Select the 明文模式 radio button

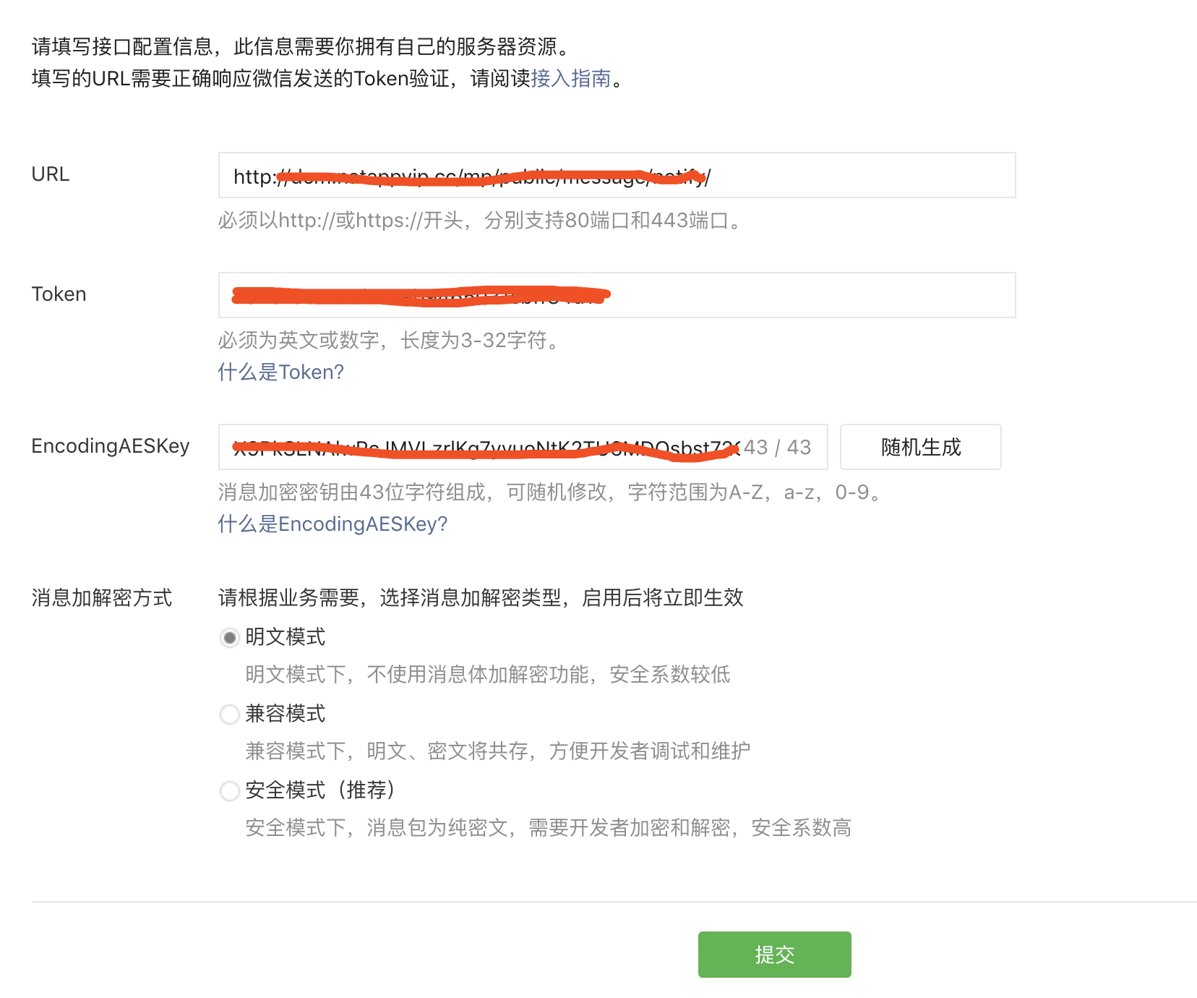click(230, 638)
